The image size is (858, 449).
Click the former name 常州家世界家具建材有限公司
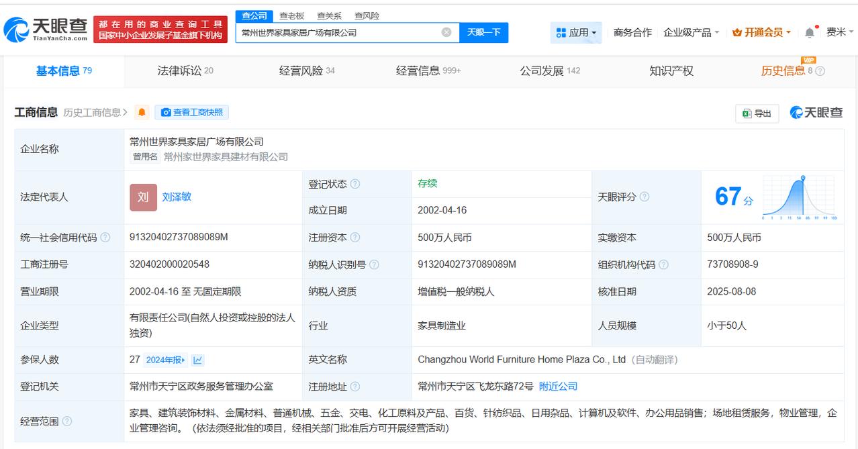coord(226,157)
